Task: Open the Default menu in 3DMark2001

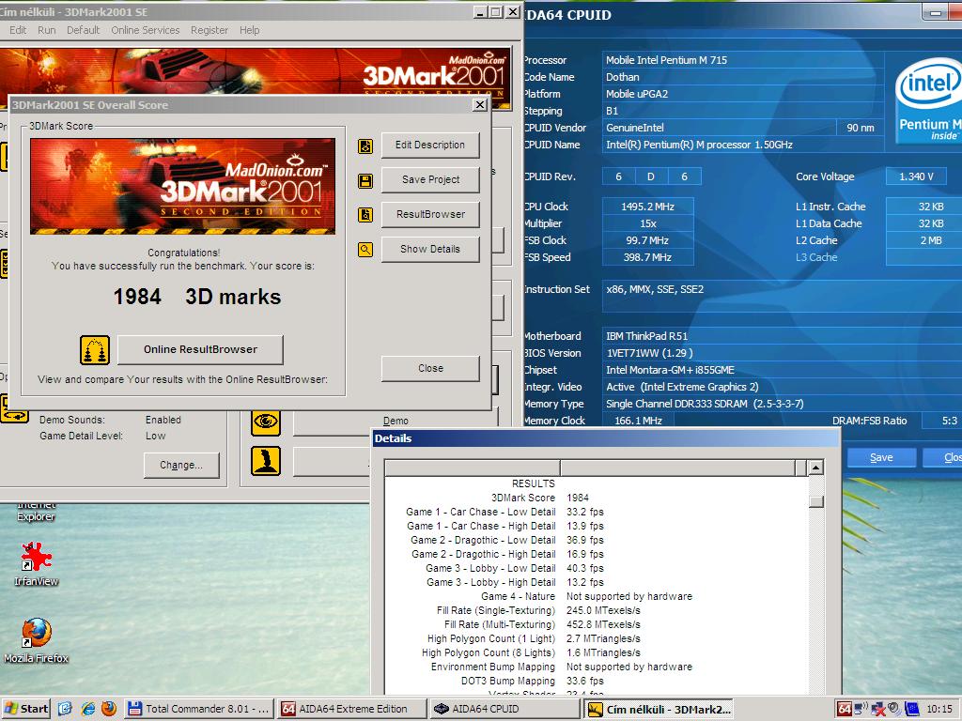Action: click(x=83, y=30)
